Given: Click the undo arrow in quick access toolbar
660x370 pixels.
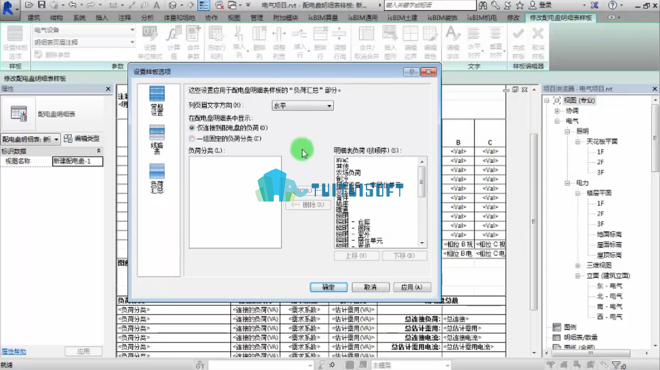Looking at the screenshot, I should [x=72, y=5].
